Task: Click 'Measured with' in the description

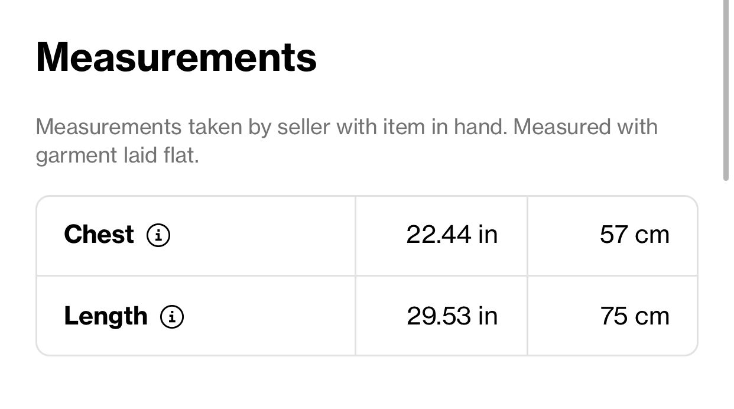Action: tap(585, 127)
